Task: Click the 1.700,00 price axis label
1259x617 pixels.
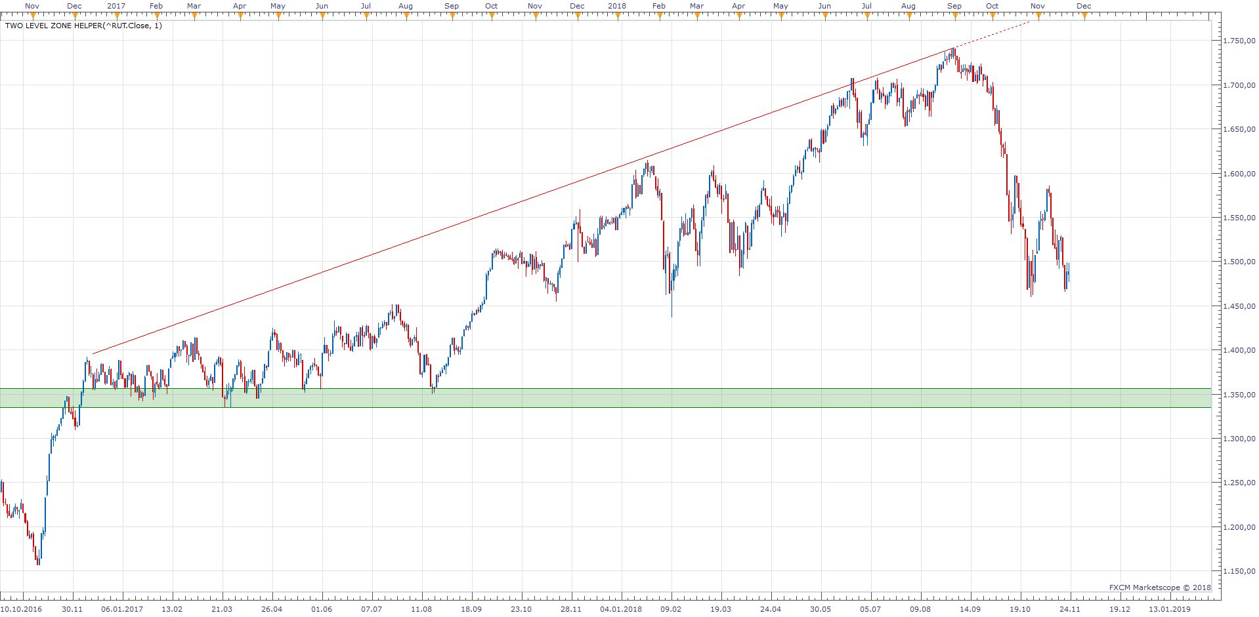Action: click(1239, 85)
